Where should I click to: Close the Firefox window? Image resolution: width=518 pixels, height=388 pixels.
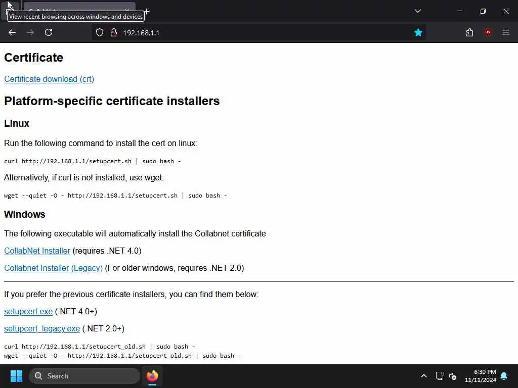tap(506, 11)
